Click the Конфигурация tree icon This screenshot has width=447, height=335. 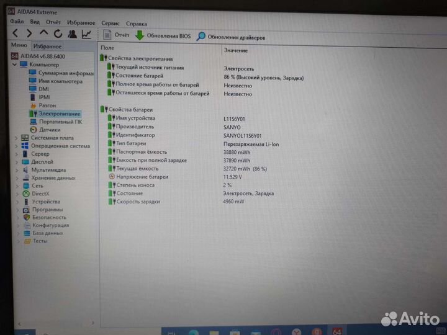pos(27,225)
